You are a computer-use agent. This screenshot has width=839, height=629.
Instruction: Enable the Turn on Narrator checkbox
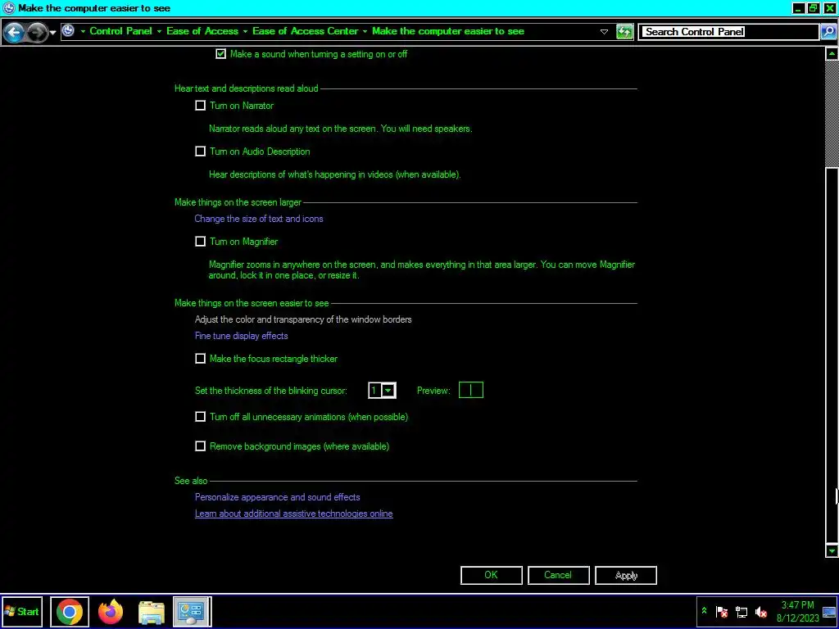coord(200,106)
